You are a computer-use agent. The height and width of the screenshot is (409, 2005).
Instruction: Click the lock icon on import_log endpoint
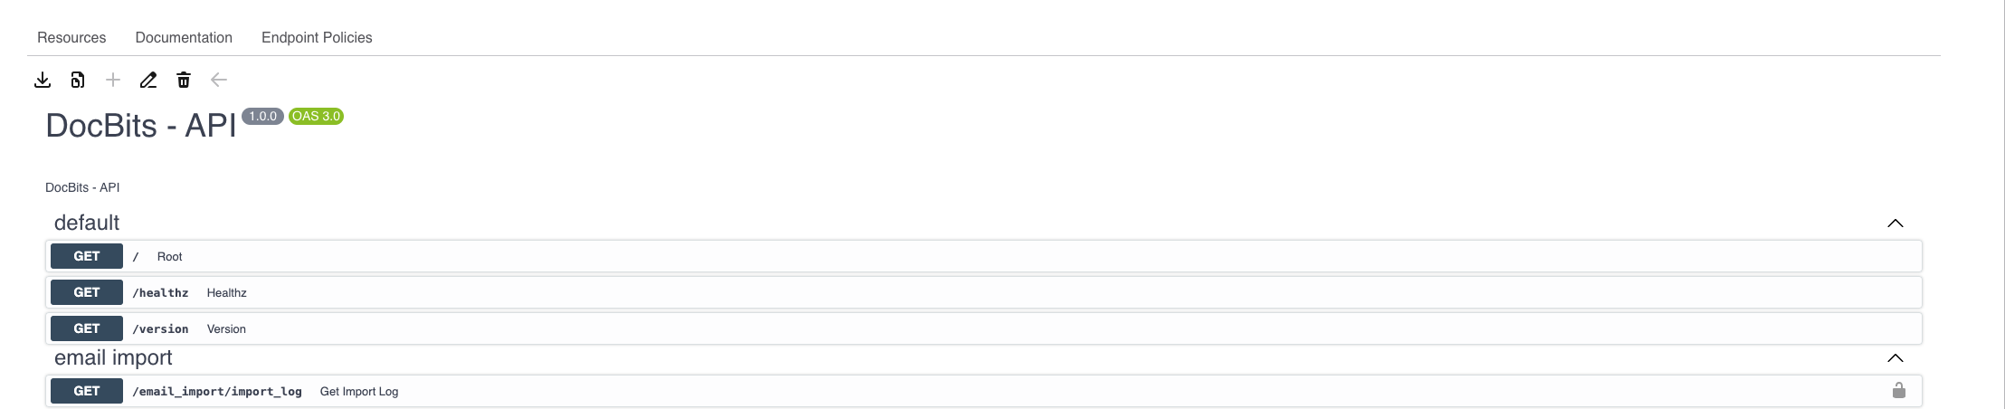pyautogui.click(x=1898, y=391)
